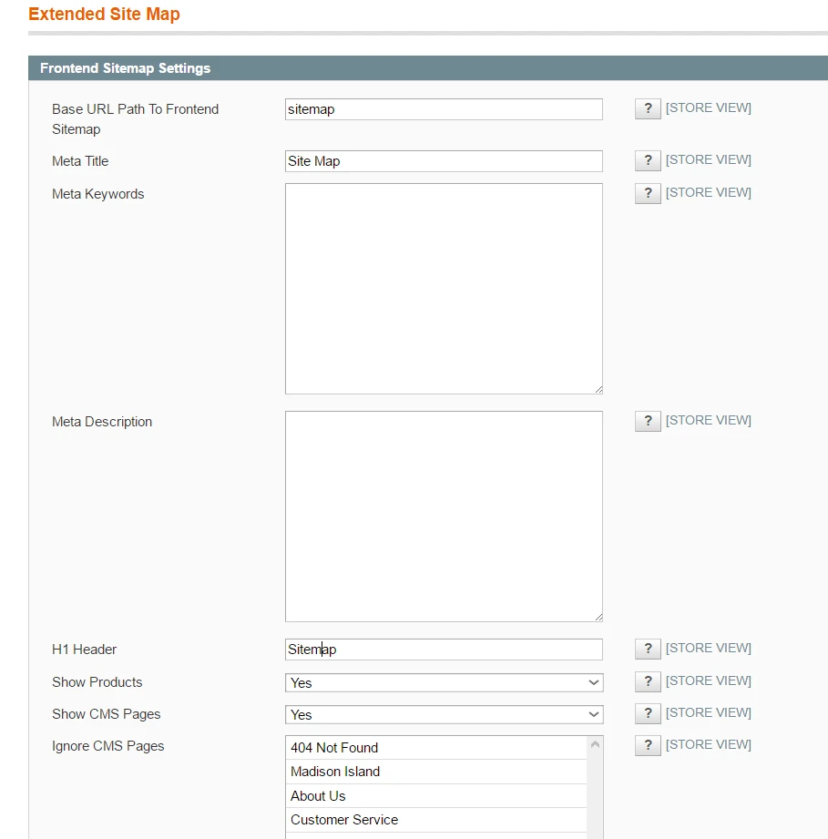Click STORE VIEW scope beside Meta Title
The height and width of the screenshot is (839, 828).
709,159
